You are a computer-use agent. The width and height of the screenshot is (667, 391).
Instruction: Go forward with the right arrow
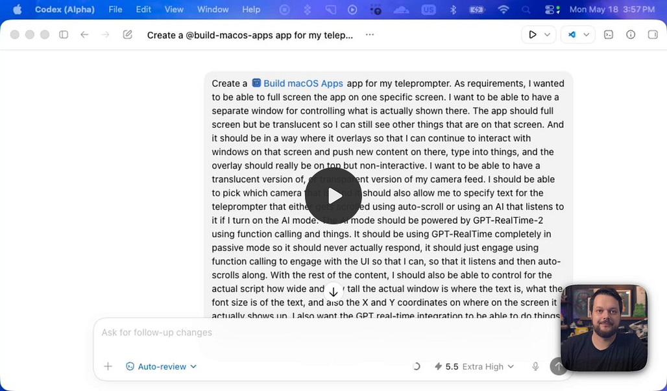coord(106,35)
